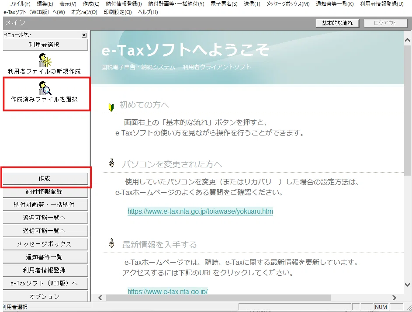Open the 表示(V) menu
The image size is (412, 312).
(68, 4)
